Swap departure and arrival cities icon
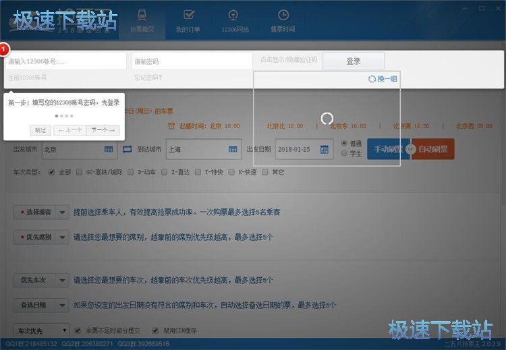Screen dimensions: 506x350 tap(127, 149)
